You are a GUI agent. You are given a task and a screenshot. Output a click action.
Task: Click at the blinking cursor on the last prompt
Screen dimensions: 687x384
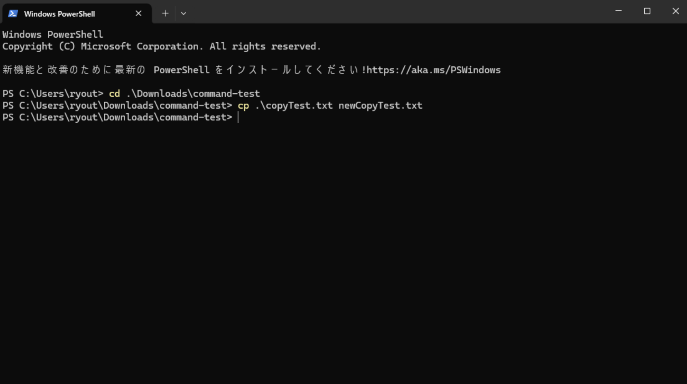tap(238, 117)
